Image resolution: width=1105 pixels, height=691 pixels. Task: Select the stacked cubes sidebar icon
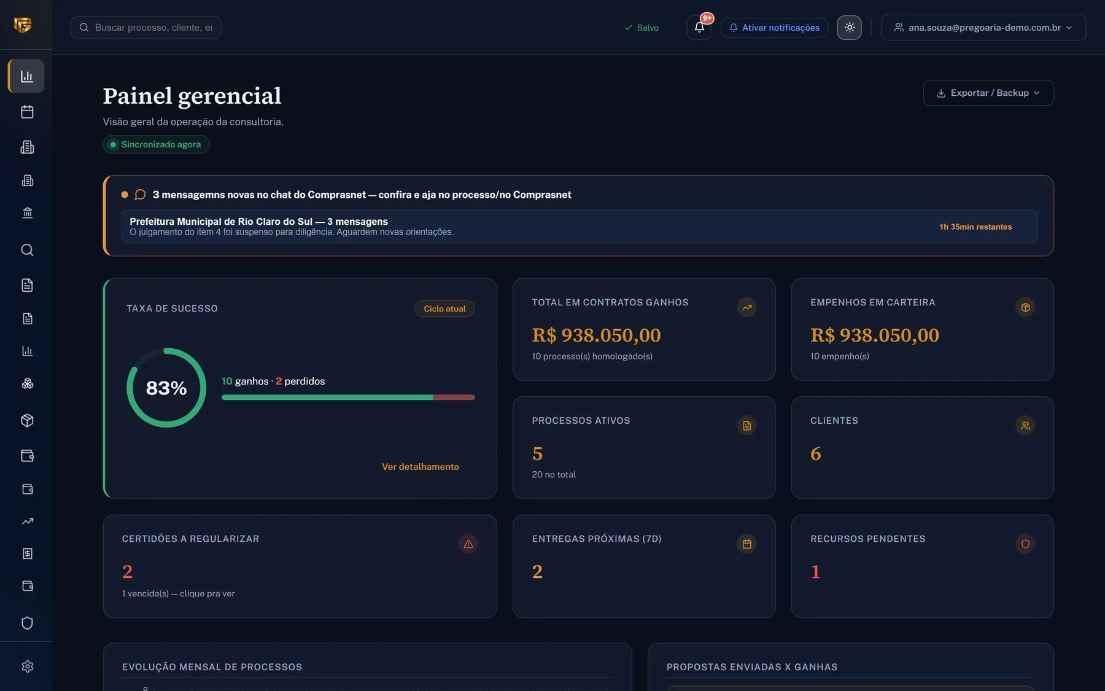point(27,383)
